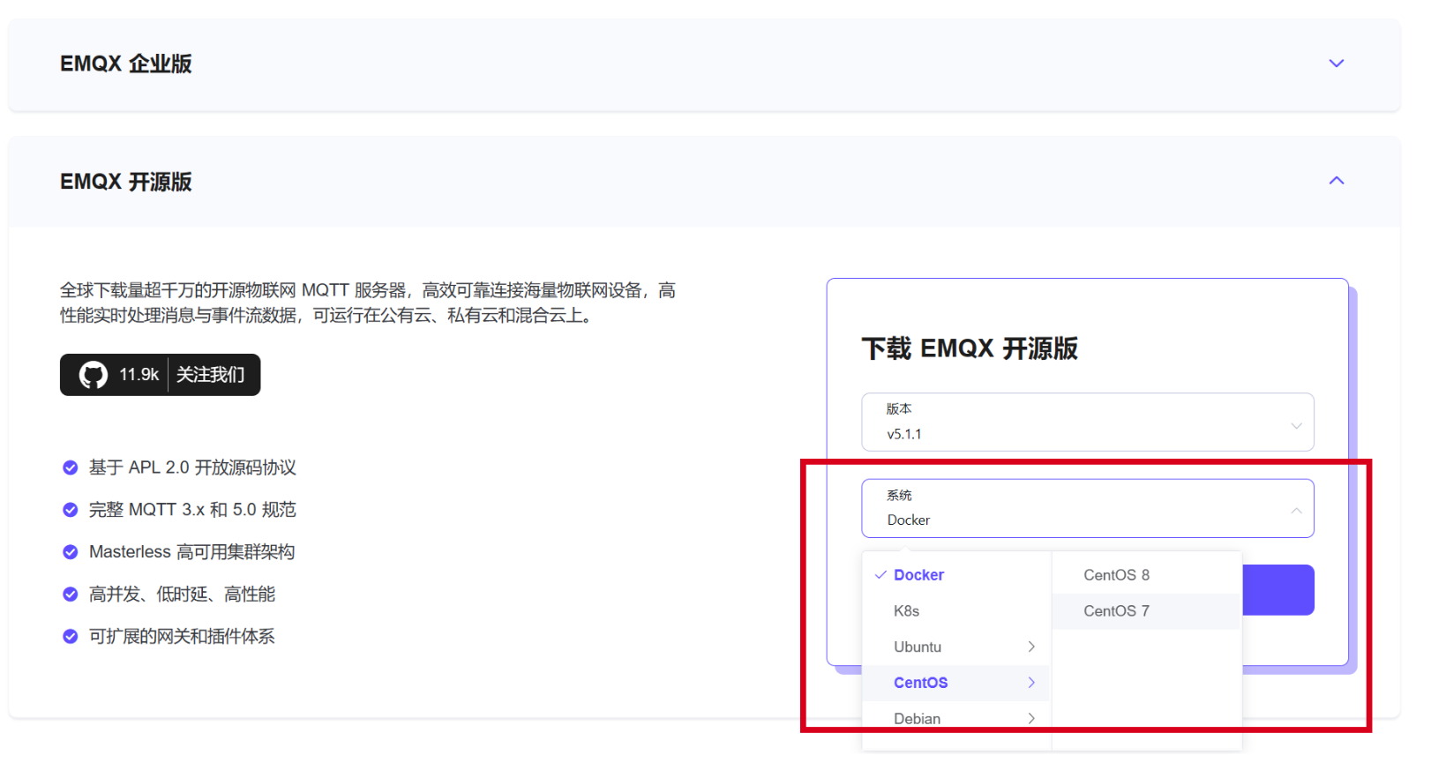This screenshot has width=1446, height=778.
Task: Click the EMQX 企业版 heading
Action: click(126, 64)
